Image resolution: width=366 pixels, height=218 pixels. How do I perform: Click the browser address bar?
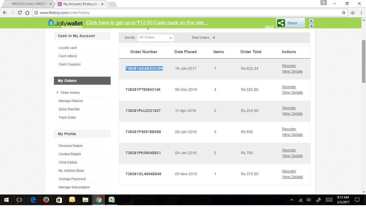188,13
